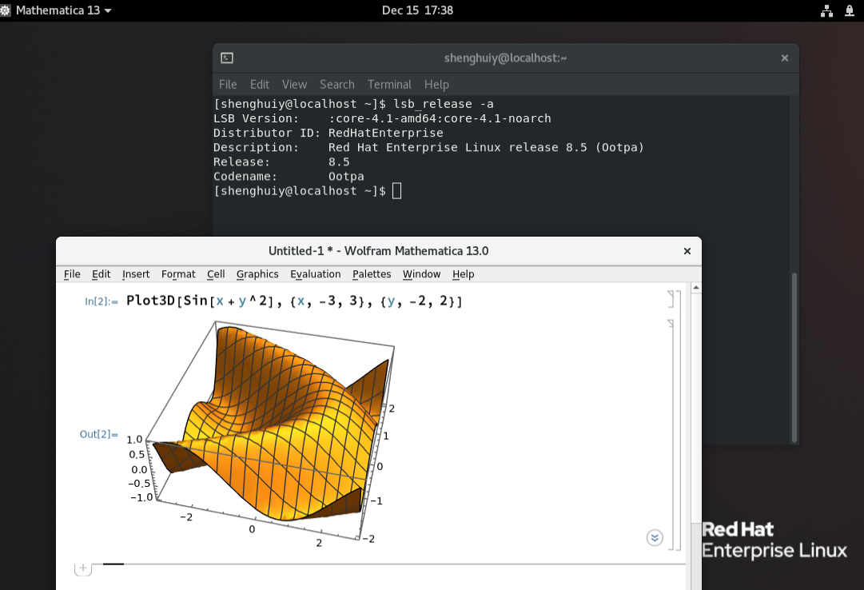Open the Evaluation menu in Mathematica
Viewport: 864px width, 590px height.
(x=315, y=274)
